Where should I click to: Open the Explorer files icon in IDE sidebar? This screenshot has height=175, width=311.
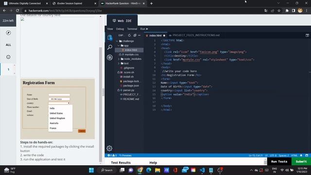click(x=110, y=37)
